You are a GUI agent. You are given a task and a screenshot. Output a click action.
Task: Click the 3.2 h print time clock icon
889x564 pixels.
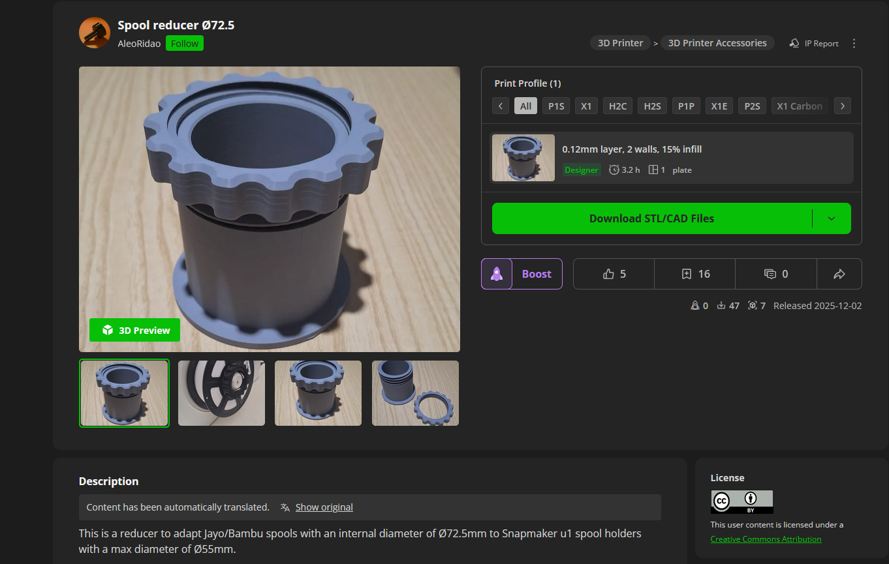tap(614, 170)
